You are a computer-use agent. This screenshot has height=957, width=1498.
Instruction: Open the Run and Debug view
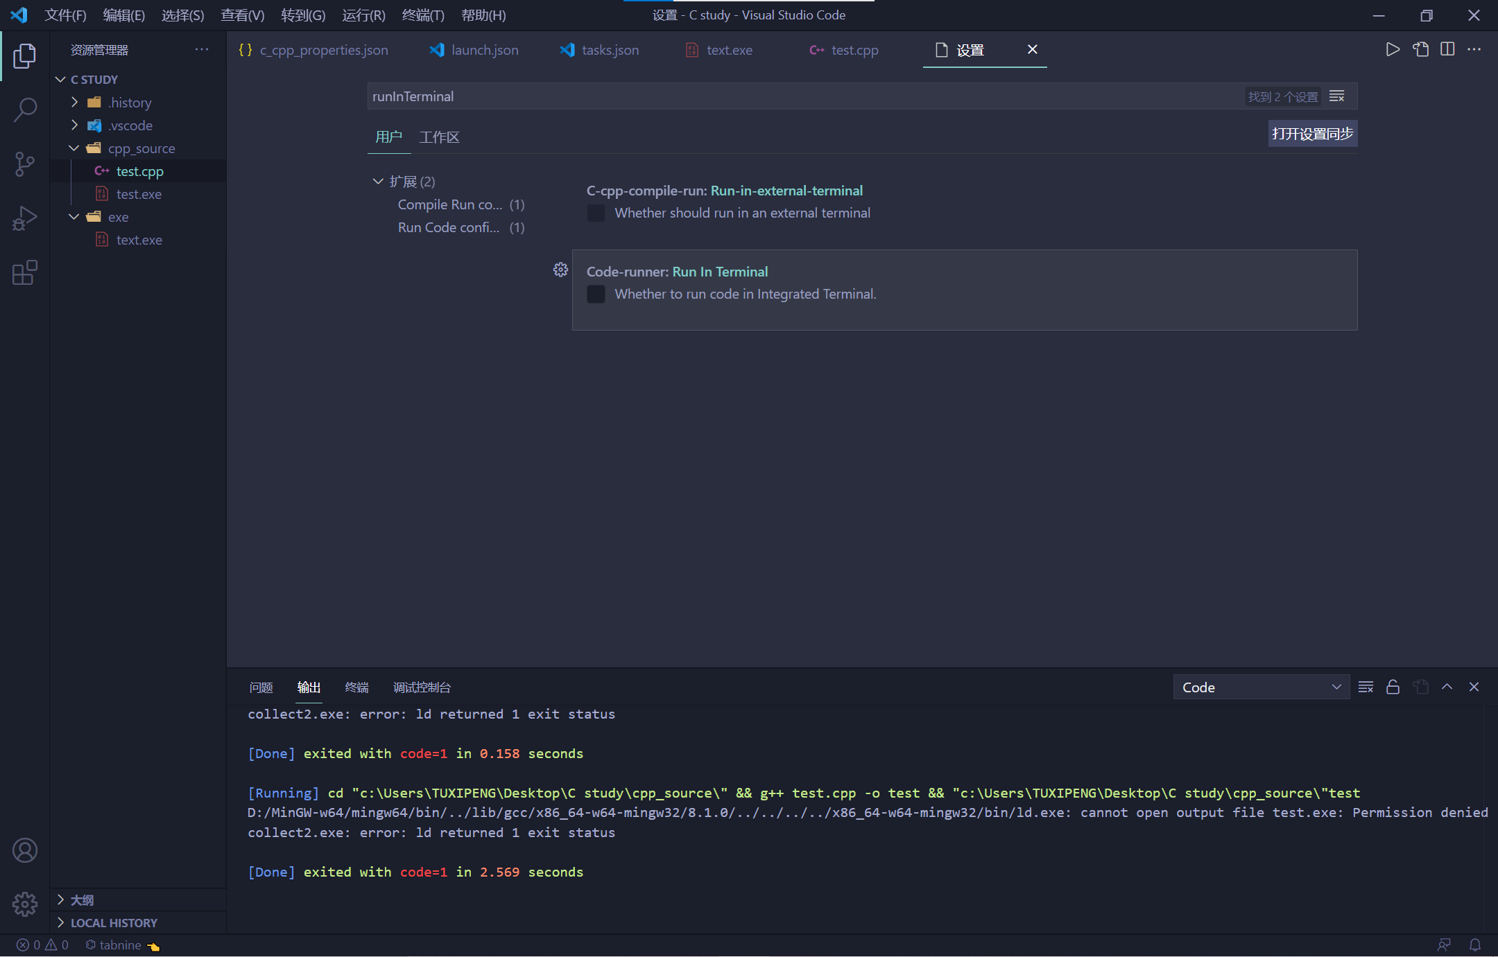(25, 218)
